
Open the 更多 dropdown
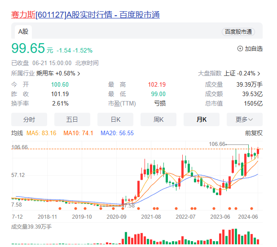point(244,119)
